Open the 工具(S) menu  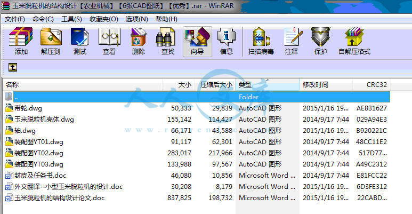tap(71, 19)
